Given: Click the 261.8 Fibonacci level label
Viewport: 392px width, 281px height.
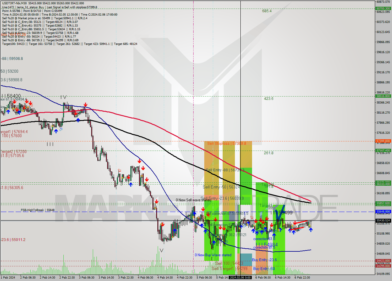Looking at the screenshot, I should click(x=269, y=153).
